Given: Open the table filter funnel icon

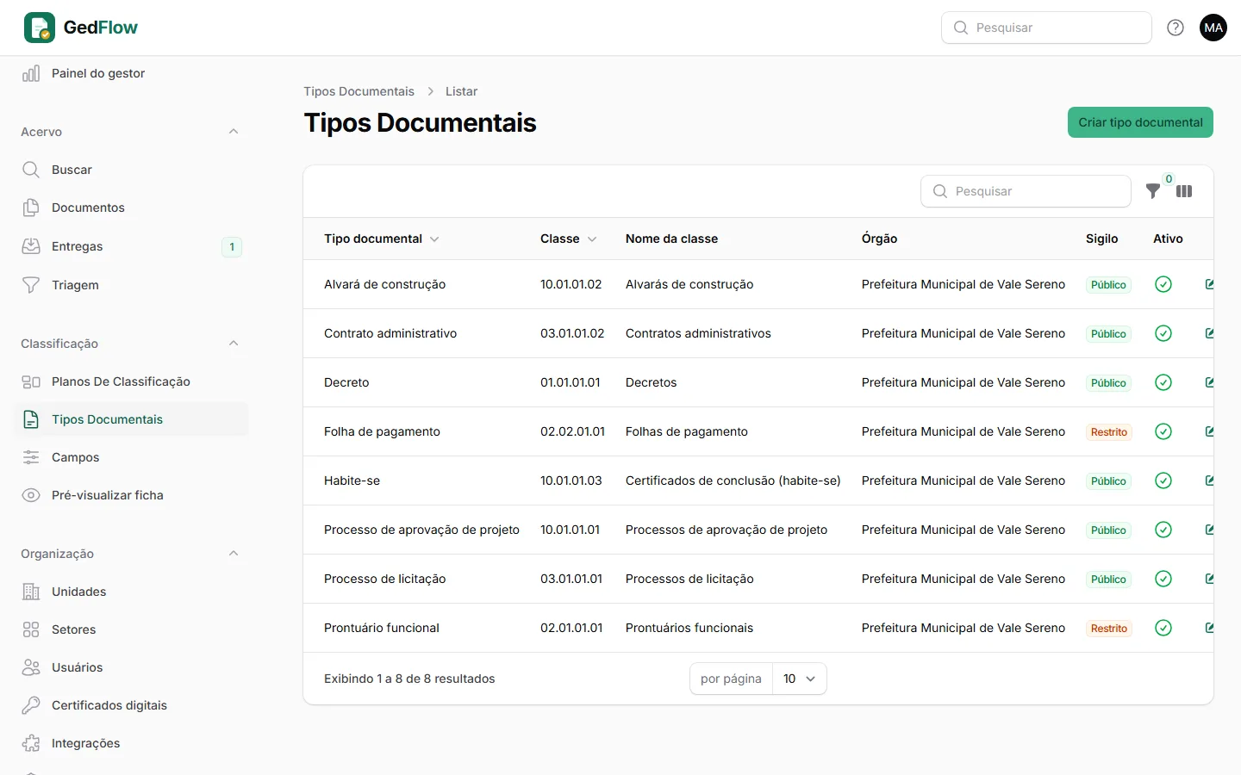Looking at the screenshot, I should coord(1153,191).
